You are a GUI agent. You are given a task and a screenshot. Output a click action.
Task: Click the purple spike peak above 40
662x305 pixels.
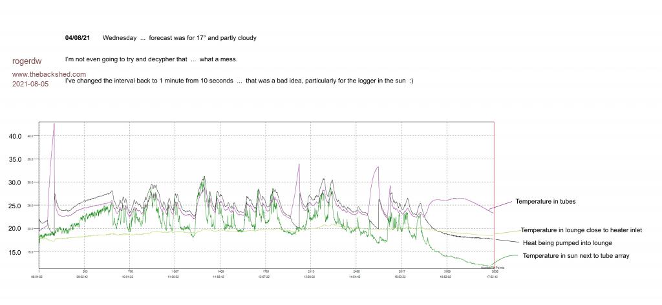point(54,124)
